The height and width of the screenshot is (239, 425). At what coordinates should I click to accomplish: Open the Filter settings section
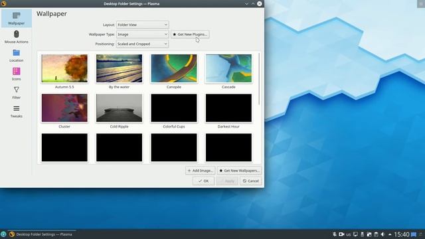pos(16,93)
